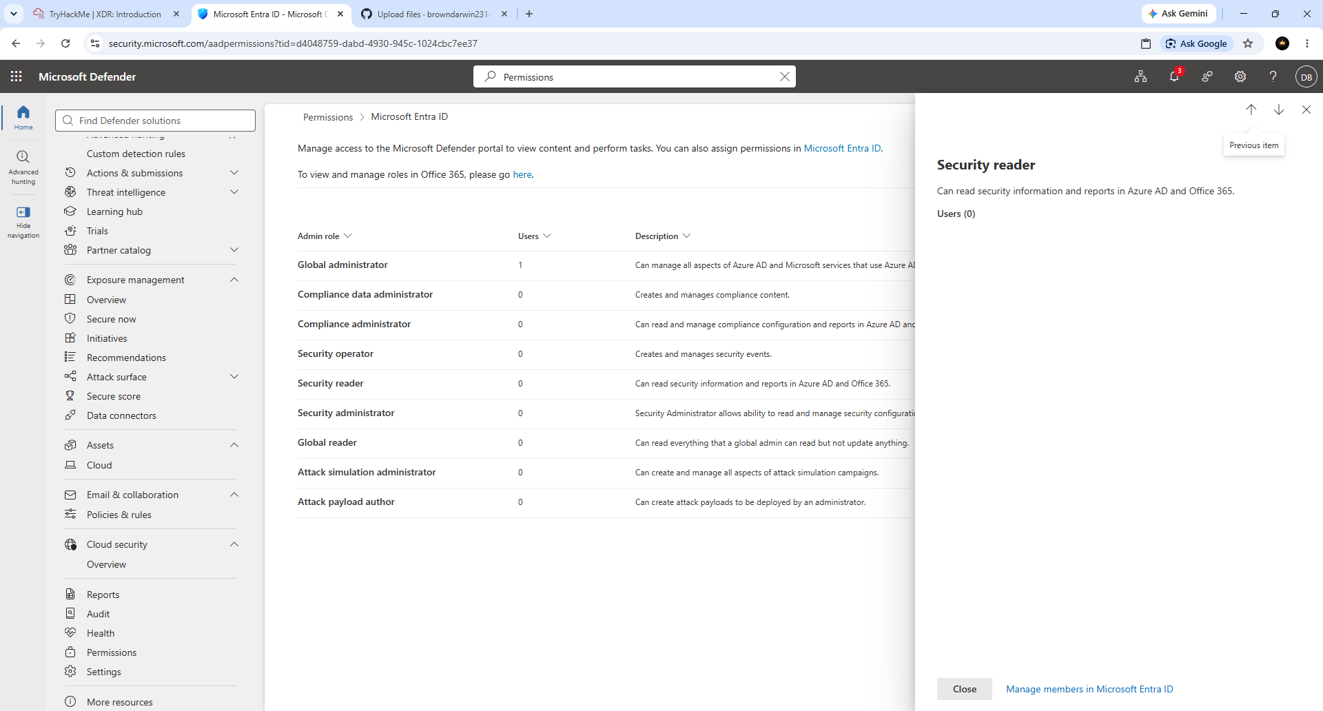Viewport: 1323px width, 711px height.
Task: Open Permissions in the left navigation
Action: coord(112,652)
